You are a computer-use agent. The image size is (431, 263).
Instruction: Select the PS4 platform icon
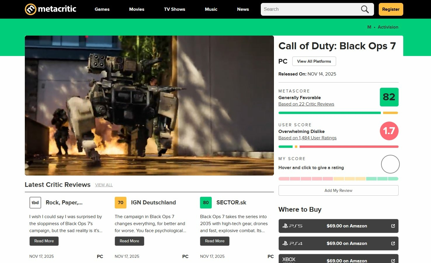[x=292, y=243]
